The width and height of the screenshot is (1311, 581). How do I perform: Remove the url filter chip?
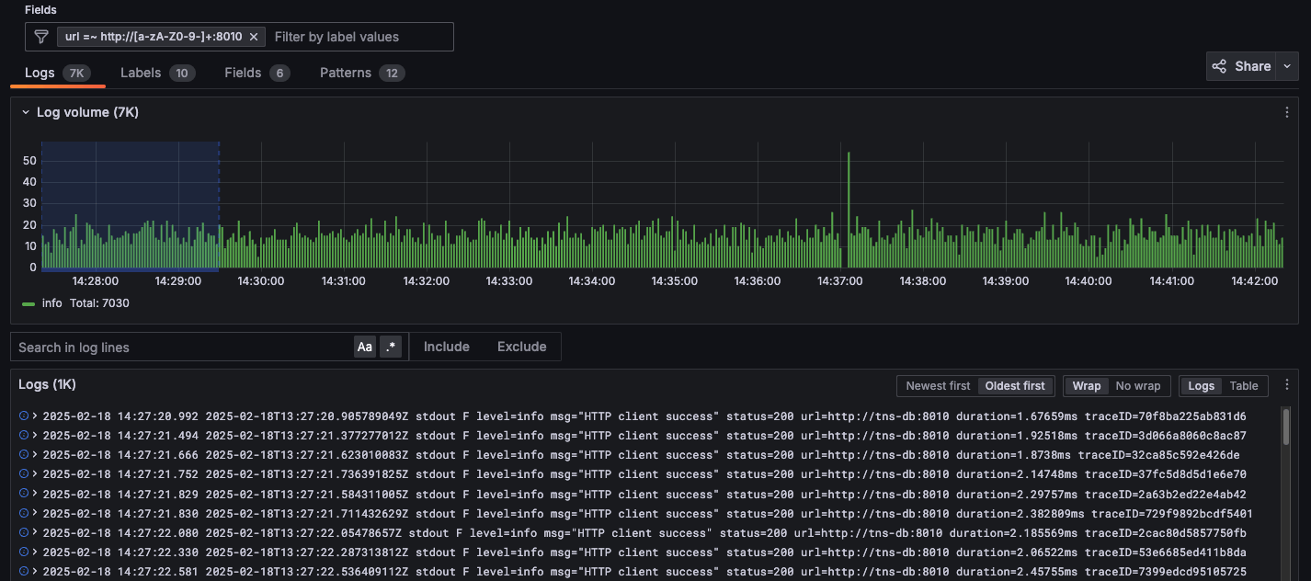(x=254, y=37)
